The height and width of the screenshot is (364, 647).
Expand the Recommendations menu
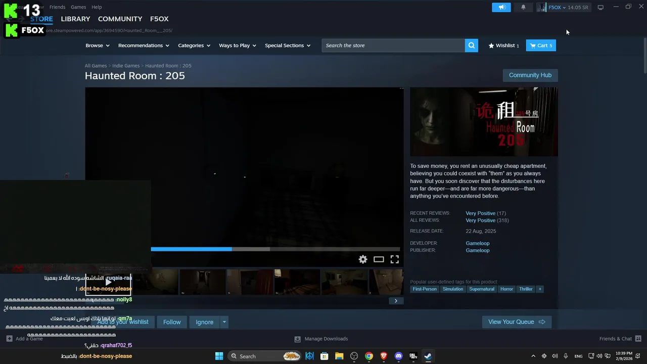[x=144, y=45]
